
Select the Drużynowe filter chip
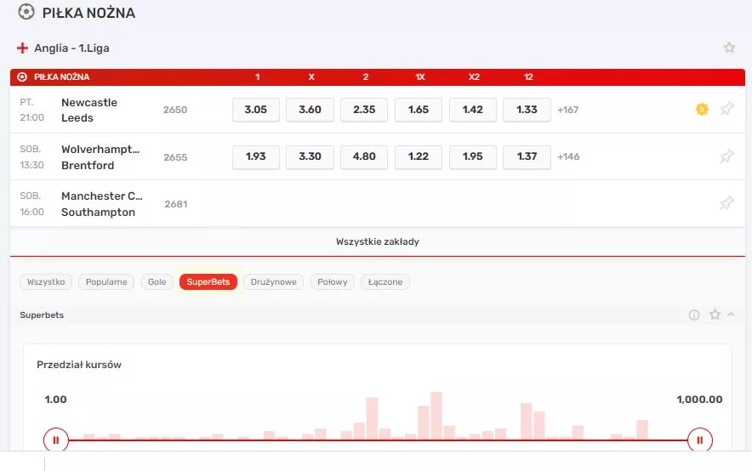(x=273, y=281)
